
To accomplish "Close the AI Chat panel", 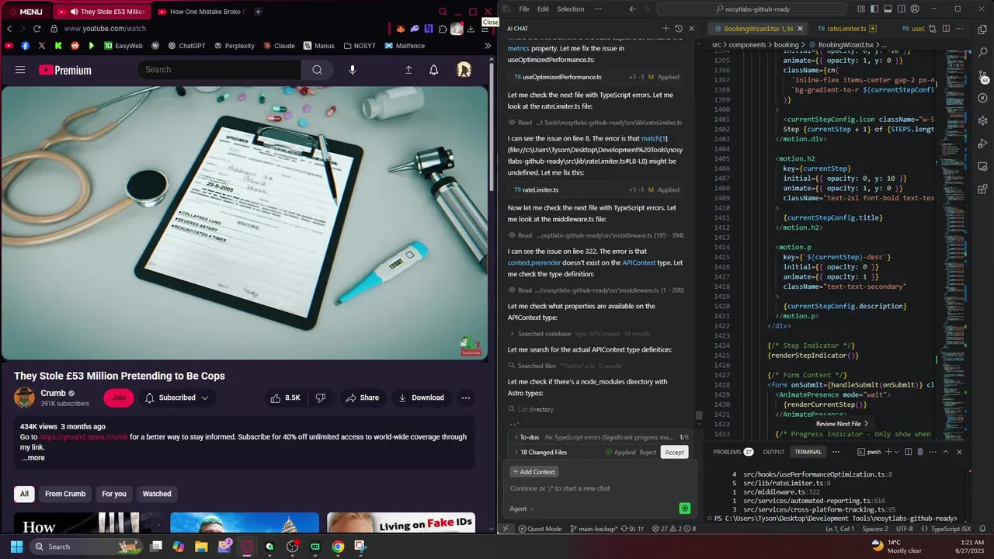I will pyautogui.click(x=692, y=29).
